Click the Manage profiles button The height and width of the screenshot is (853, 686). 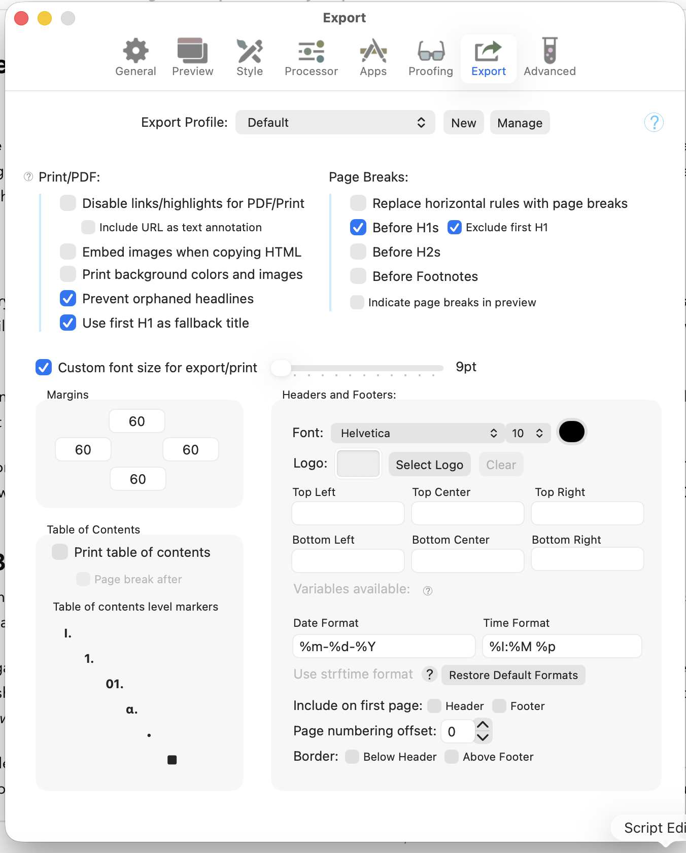520,122
